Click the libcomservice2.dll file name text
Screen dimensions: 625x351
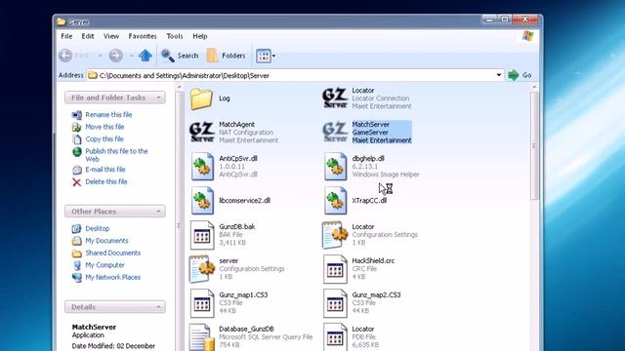(x=244, y=200)
